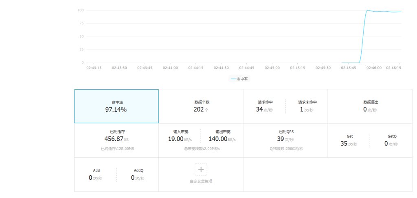Open the 数据逐出 metric card

[x=370, y=106]
